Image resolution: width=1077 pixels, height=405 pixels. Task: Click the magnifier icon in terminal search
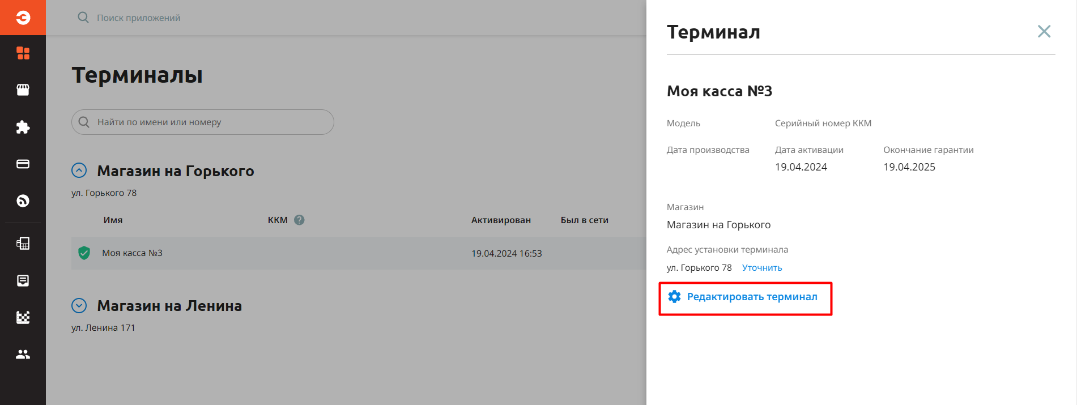(84, 122)
